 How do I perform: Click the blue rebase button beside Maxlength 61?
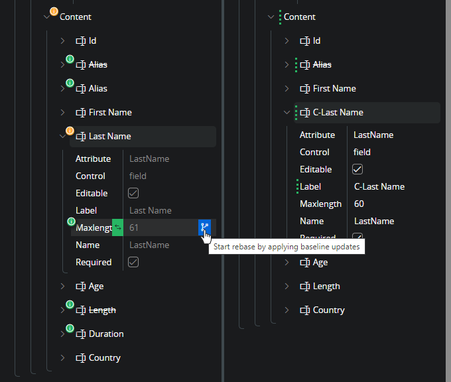click(204, 227)
